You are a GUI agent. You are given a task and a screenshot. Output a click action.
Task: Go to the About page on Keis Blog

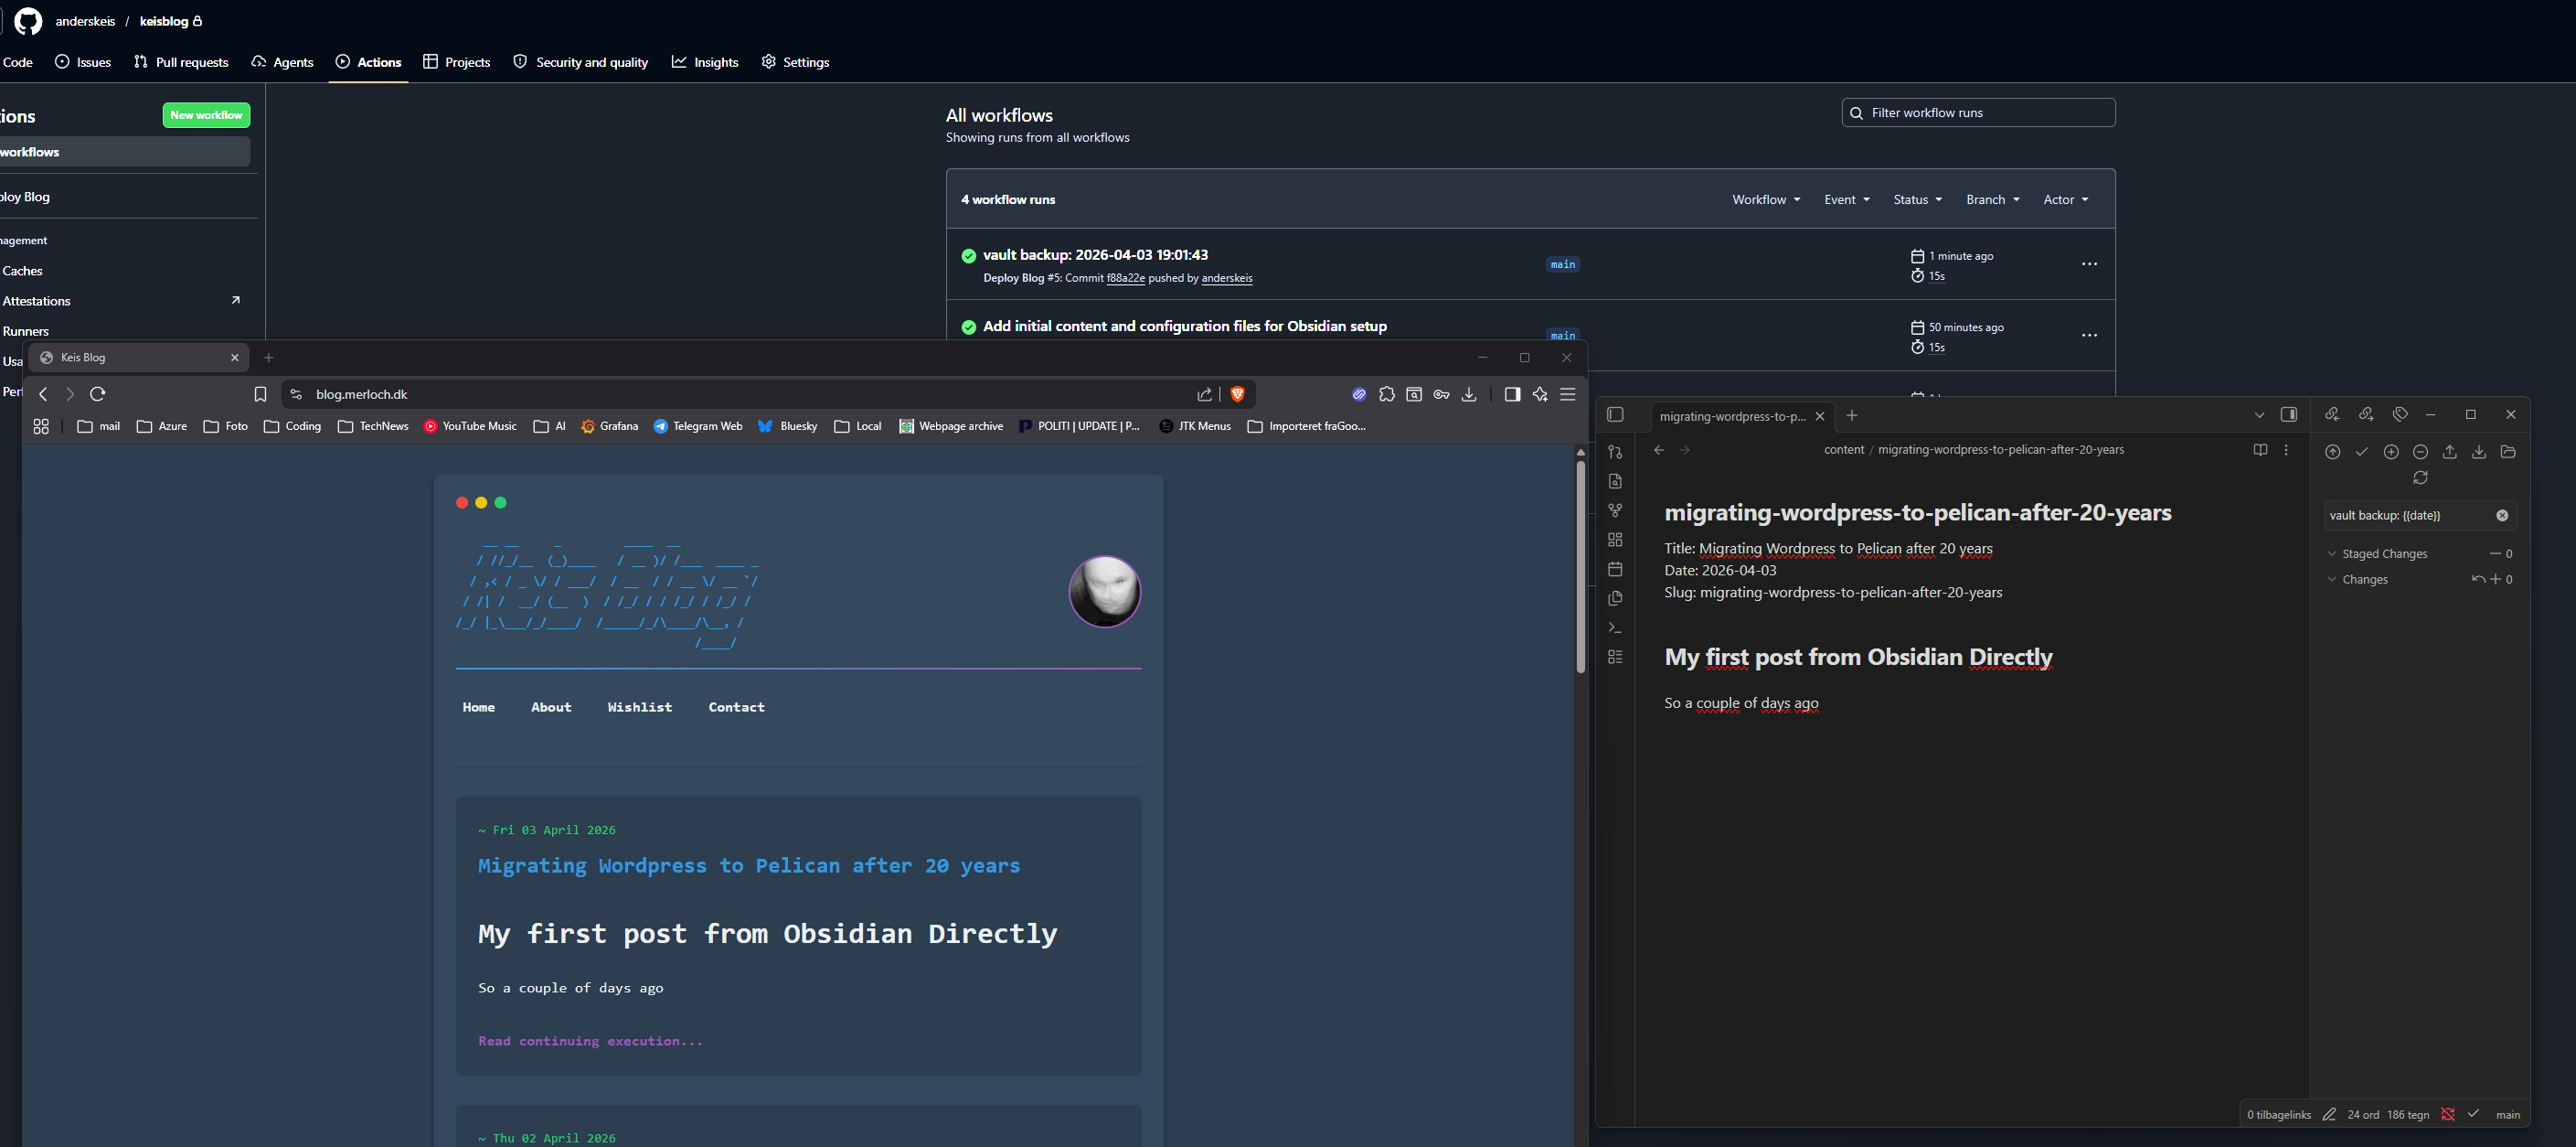pyautogui.click(x=551, y=708)
